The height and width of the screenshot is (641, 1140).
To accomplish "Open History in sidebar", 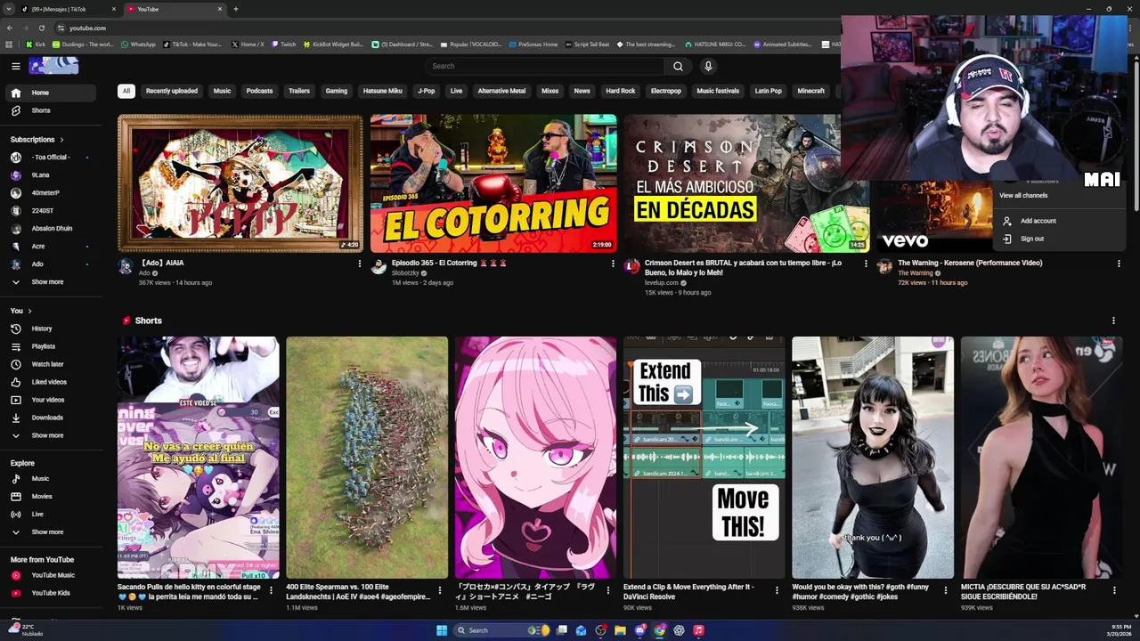I will 50,329.
